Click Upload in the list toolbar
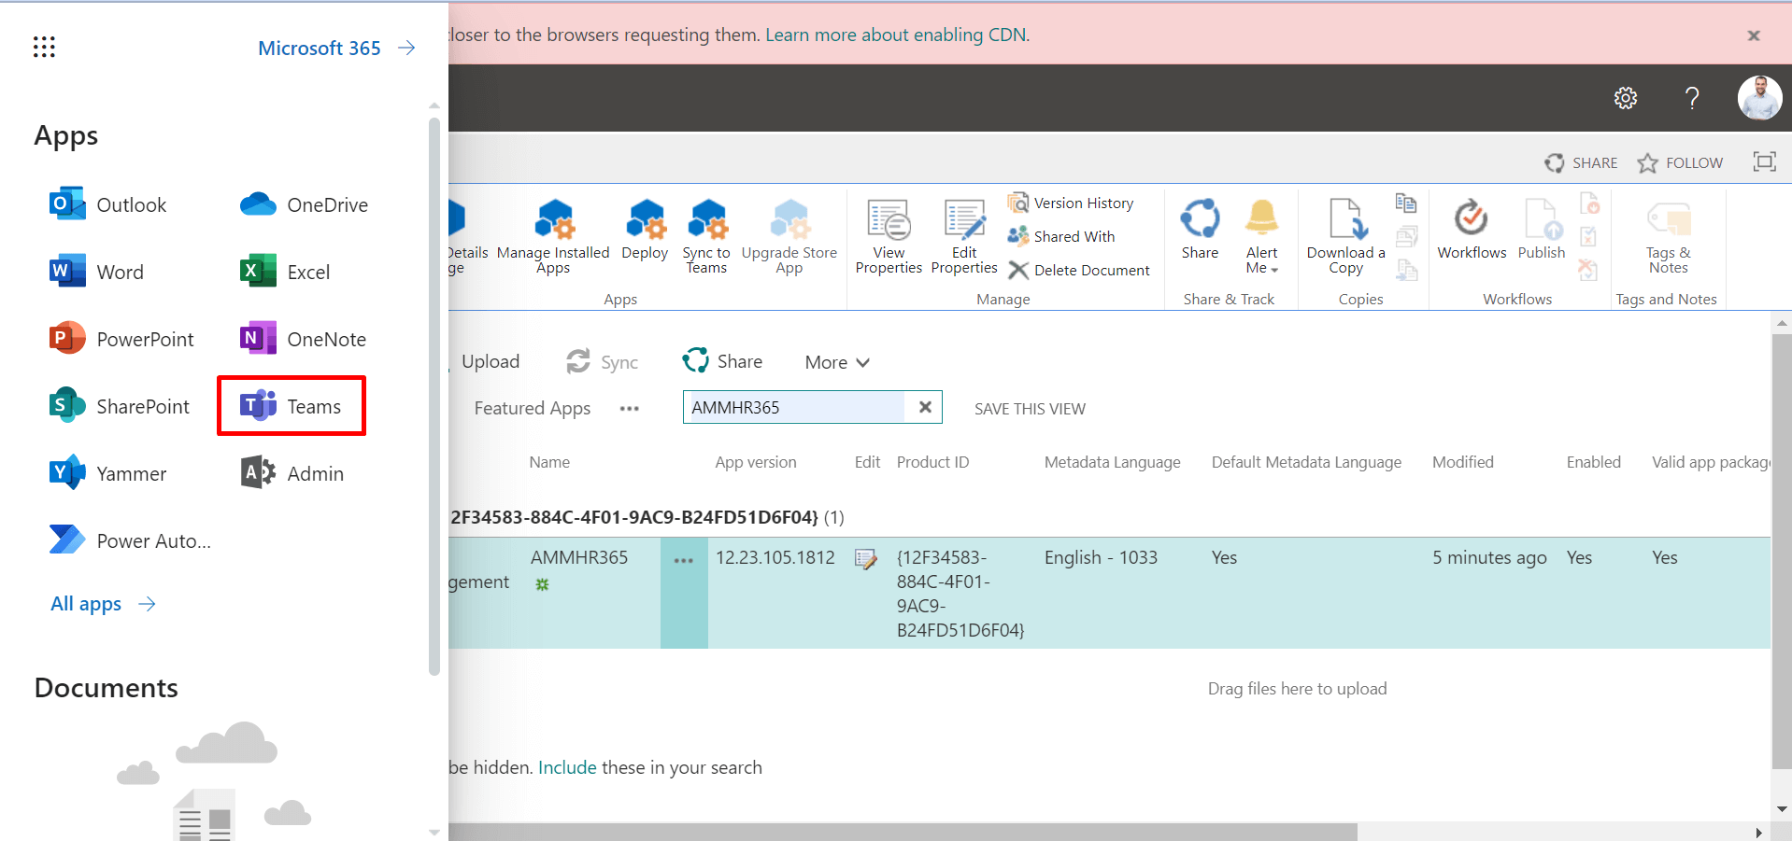 pos(489,361)
